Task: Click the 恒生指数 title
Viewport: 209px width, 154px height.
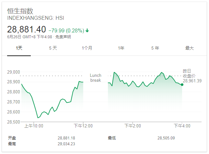Action: tap(20, 11)
